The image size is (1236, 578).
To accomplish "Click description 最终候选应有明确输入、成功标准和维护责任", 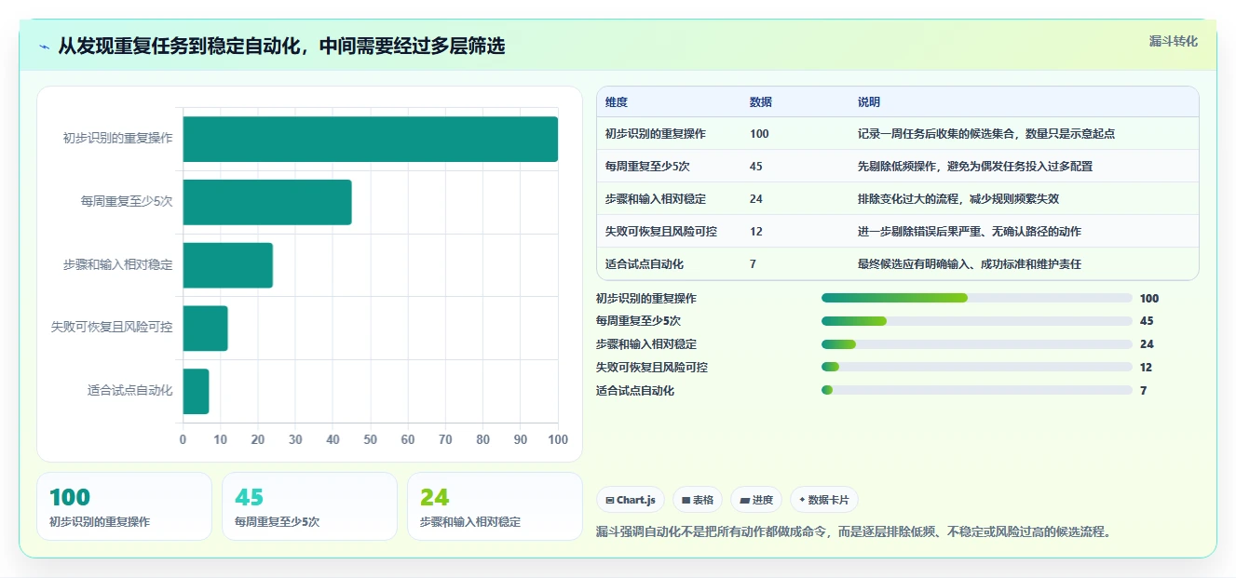I will tap(970, 264).
